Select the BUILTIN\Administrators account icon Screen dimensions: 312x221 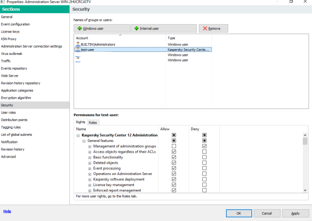pyautogui.click(x=78, y=45)
